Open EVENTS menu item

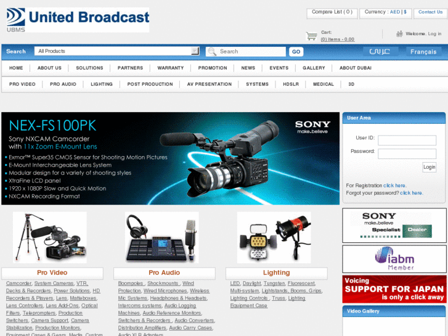(279, 68)
